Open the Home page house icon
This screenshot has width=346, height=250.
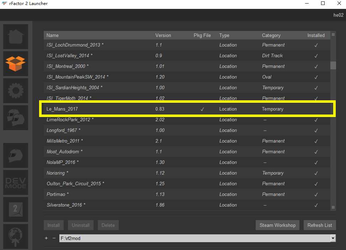pyautogui.click(x=16, y=37)
